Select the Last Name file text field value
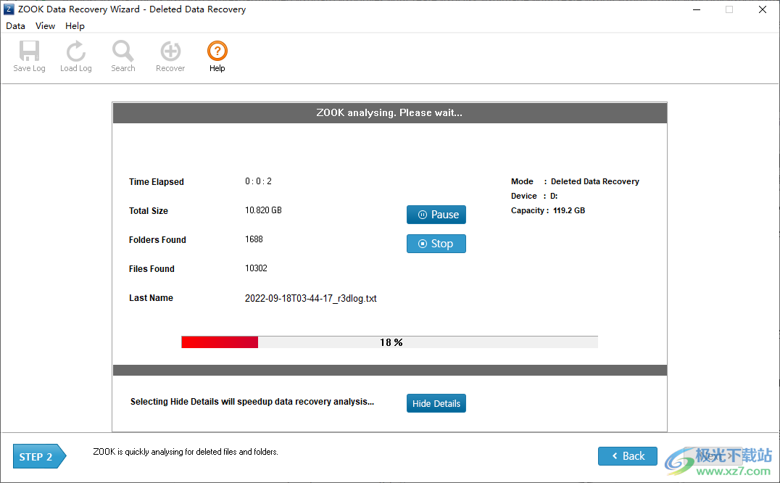The width and height of the screenshot is (780, 483). pyautogui.click(x=310, y=298)
